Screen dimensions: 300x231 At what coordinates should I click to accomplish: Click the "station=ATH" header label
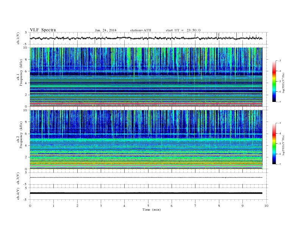pos(141,30)
